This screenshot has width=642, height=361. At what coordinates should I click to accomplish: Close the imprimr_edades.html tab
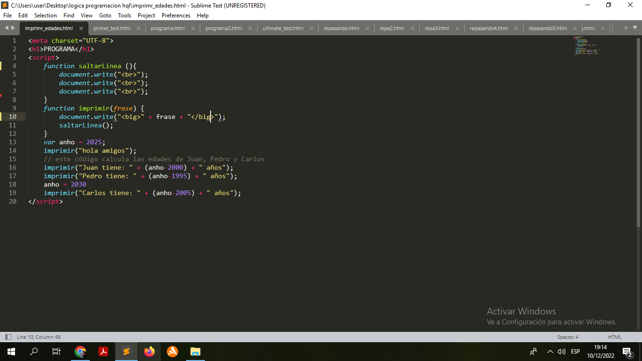[x=81, y=28]
